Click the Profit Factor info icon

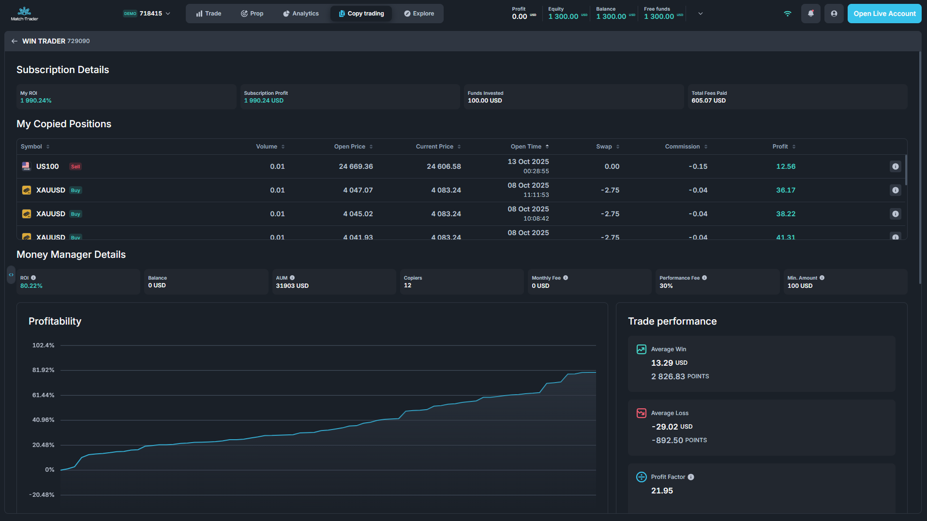pyautogui.click(x=691, y=477)
